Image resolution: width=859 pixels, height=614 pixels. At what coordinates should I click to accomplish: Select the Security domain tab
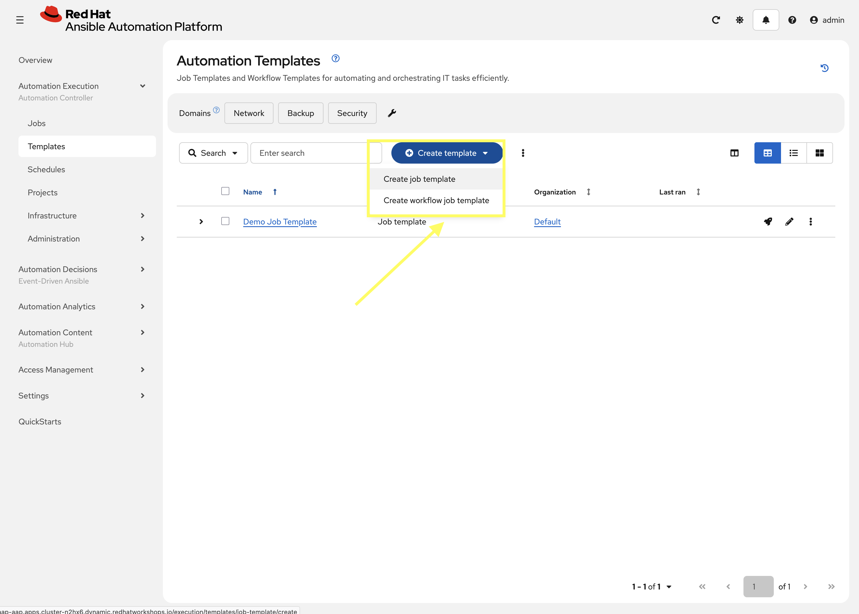pyautogui.click(x=352, y=113)
